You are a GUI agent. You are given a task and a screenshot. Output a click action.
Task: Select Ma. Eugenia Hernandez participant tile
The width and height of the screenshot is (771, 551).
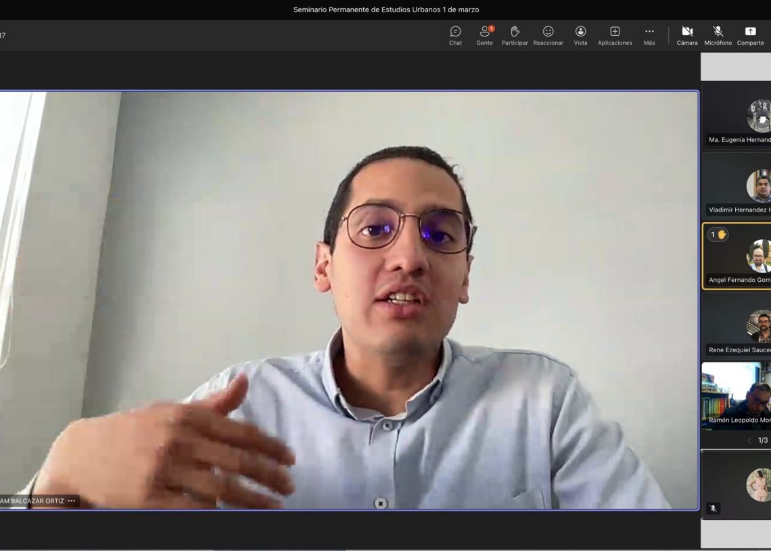pyautogui.click(x=737, y=115)
